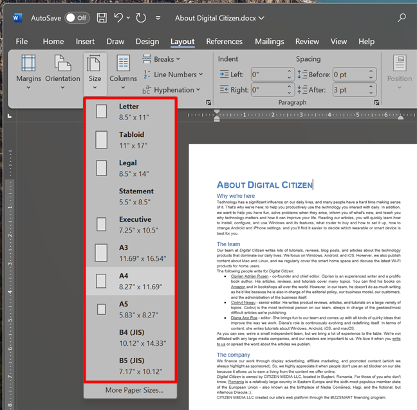This screenshot has width=417, height=410.
Task: Switch to the Home tab
Action: 53,41
